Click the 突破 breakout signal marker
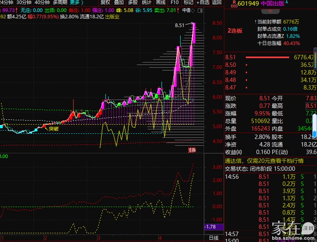Viewport: 317px width, 242px height. click(54, 129)
